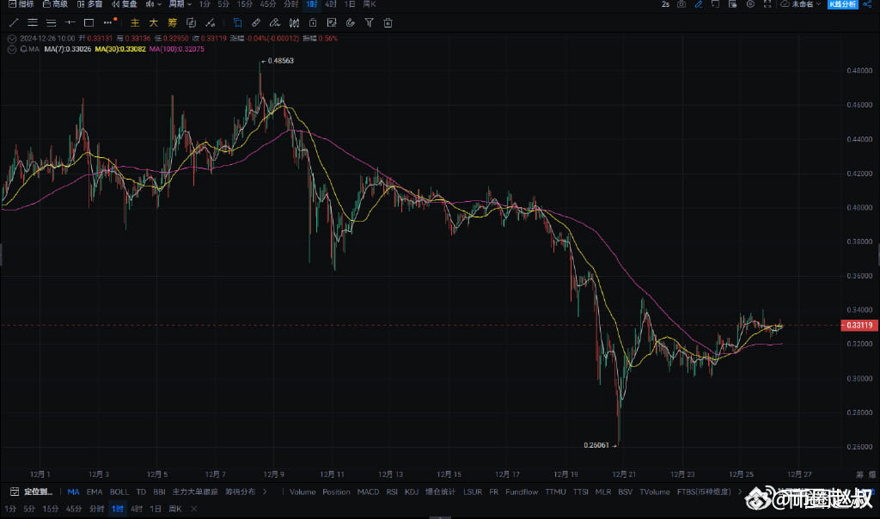Select the horizontal price line tool
The height and width of the screenshot is (519, 880).
point(70,23)
